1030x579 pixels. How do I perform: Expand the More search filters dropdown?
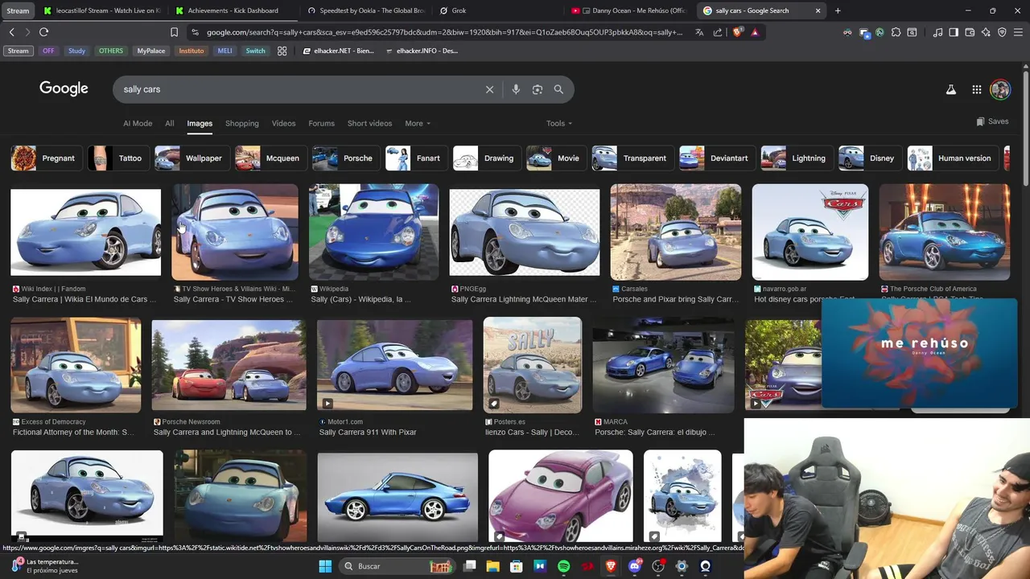(x=418, y=123)
